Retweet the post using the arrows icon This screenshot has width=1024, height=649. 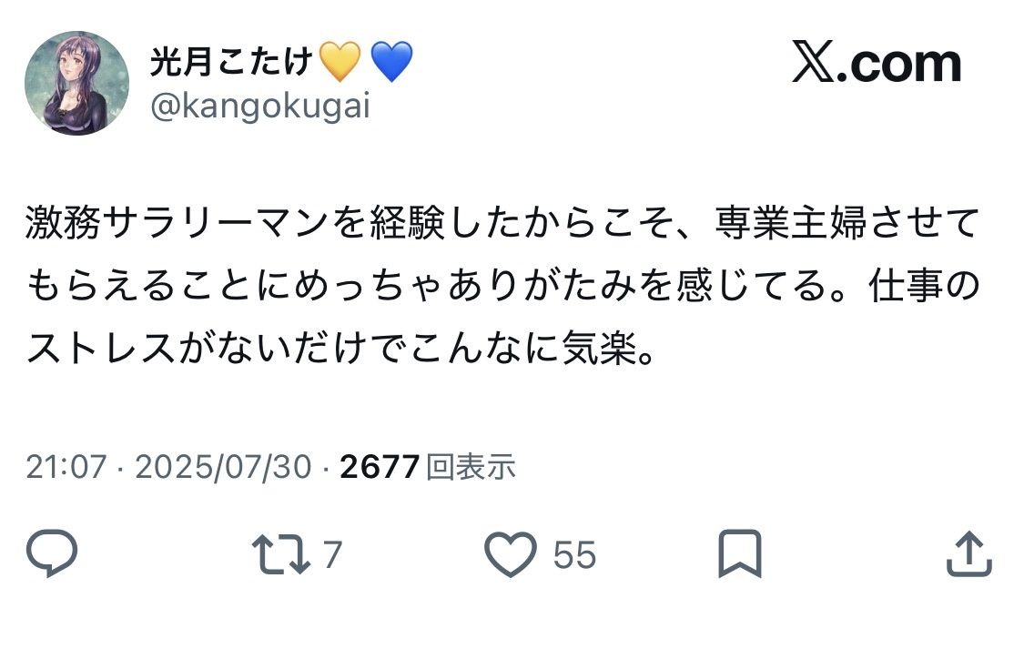tap(281, 554)
